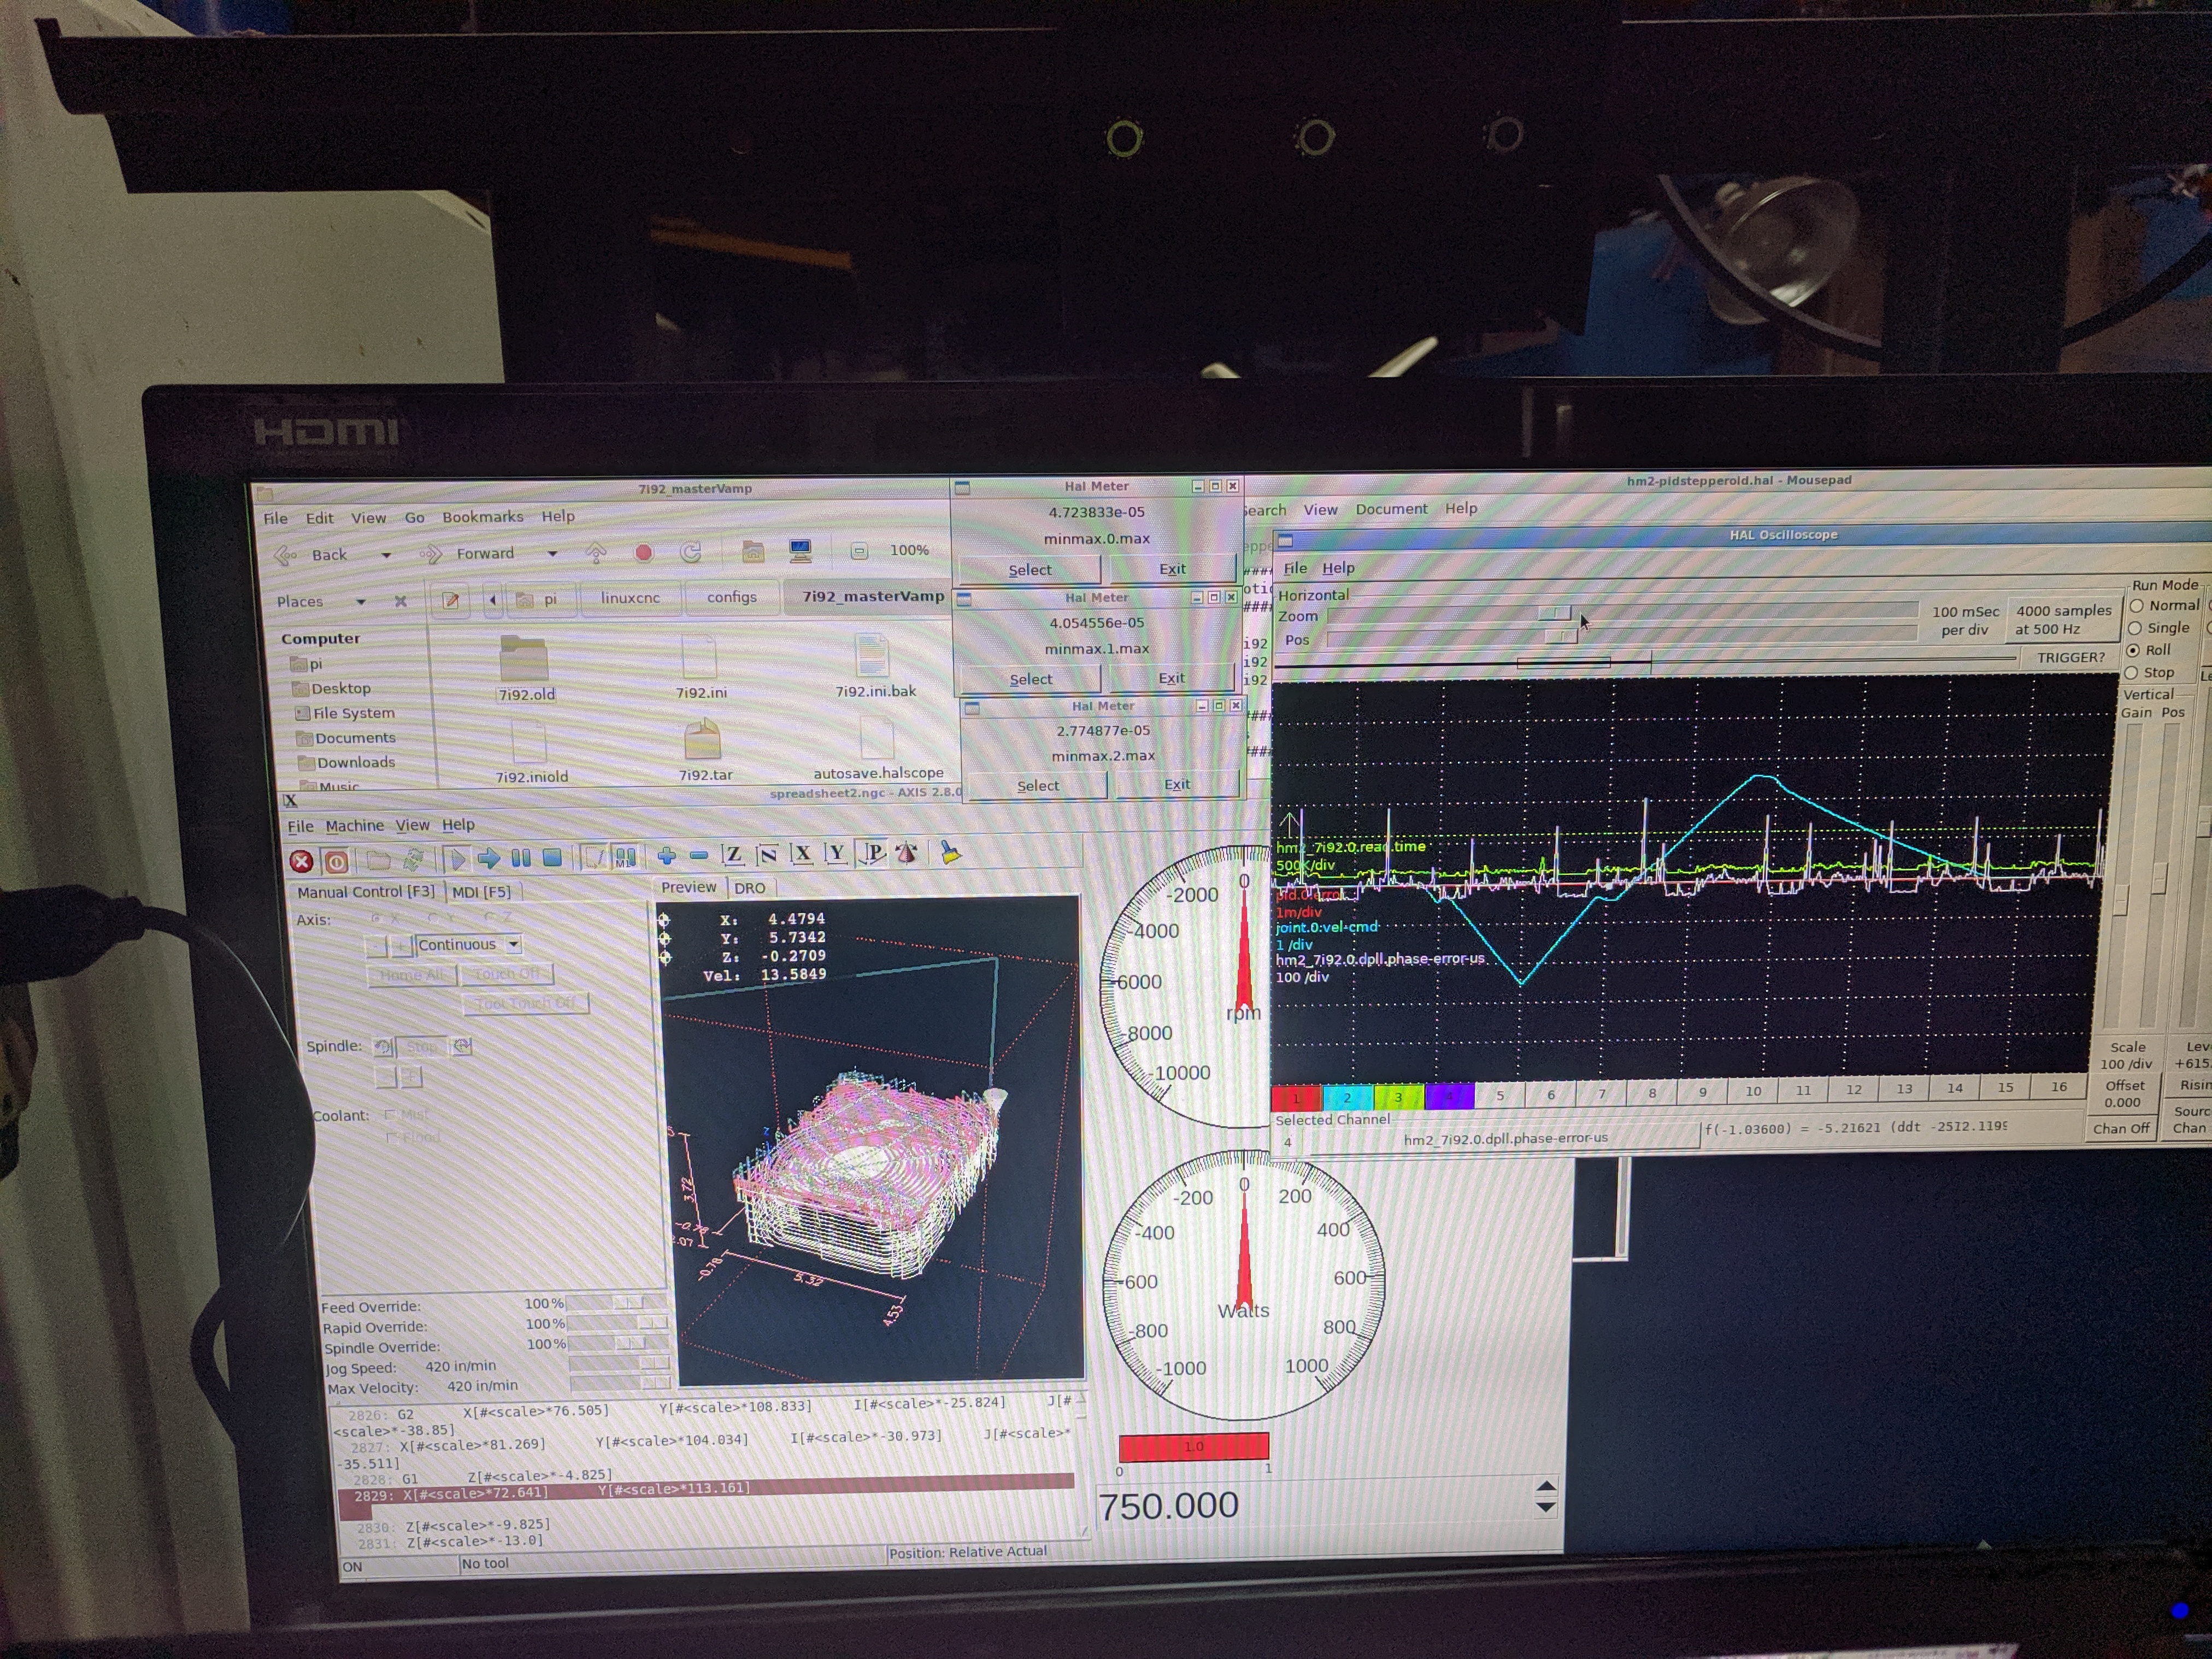The image size is (2212, 1659).
Task: Toggle optional pause M1 icon
Action: point(626,857)
